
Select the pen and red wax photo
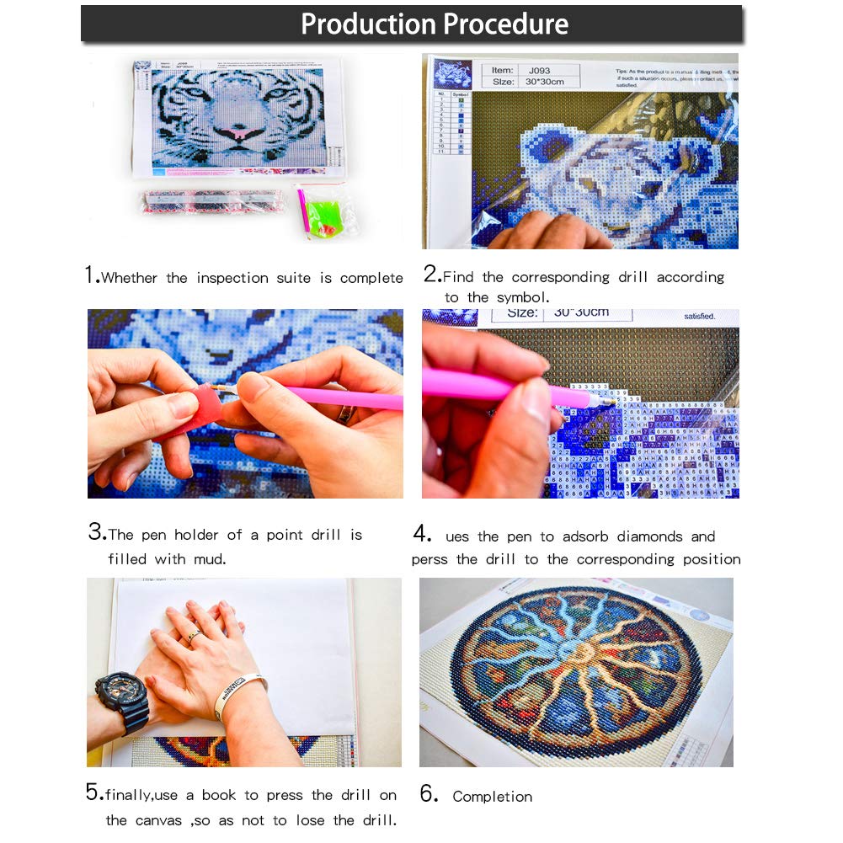tap(245, 403)
